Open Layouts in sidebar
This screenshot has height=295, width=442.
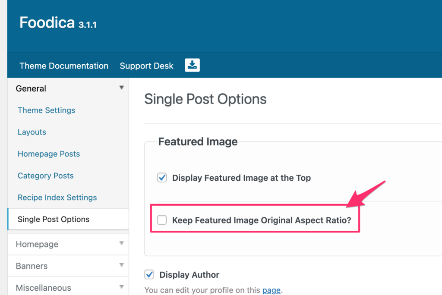click(x=32, y=132)
